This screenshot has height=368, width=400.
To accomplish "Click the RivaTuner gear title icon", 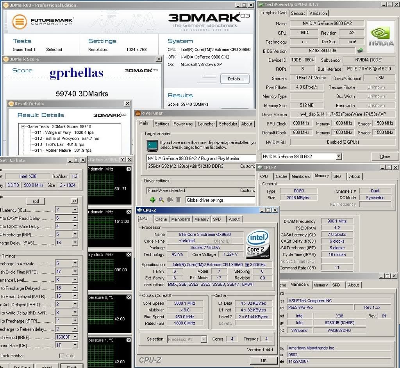I will click(138, 113).
